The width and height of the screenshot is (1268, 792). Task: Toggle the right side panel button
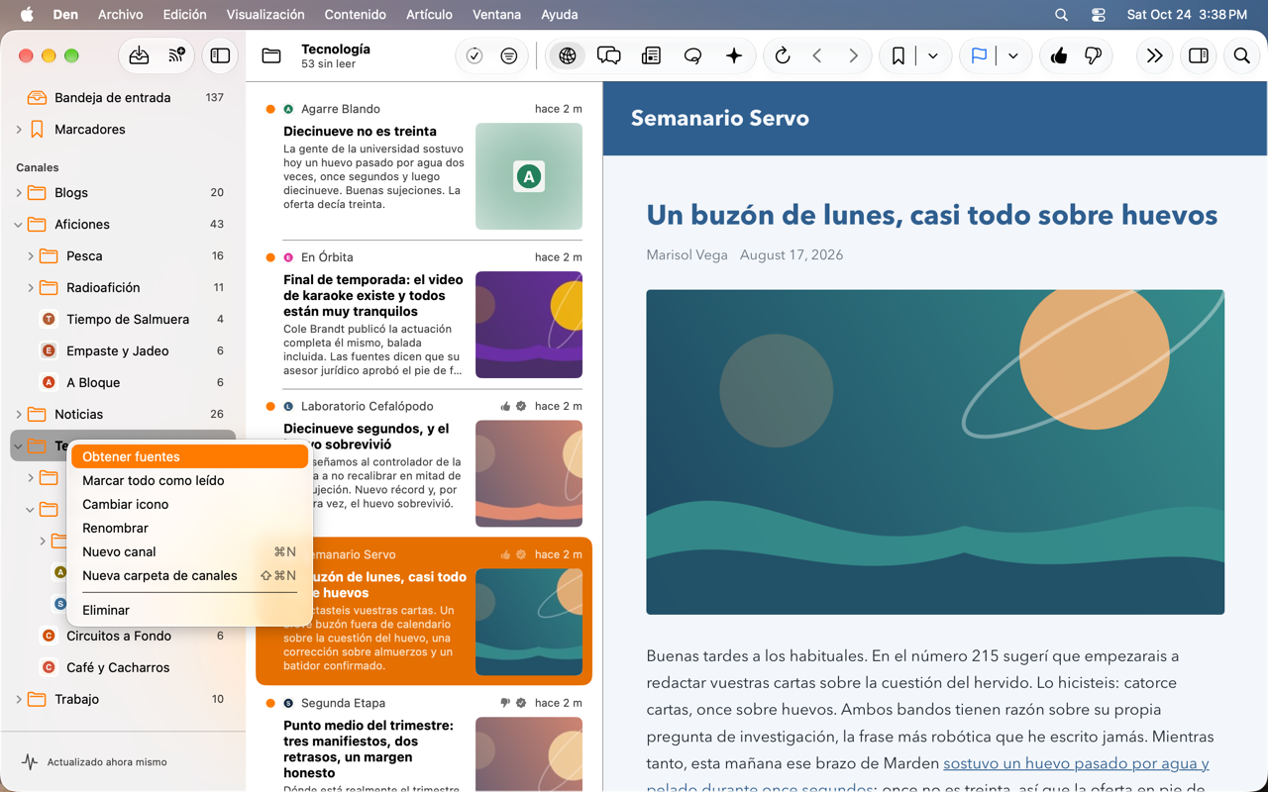[x=1199, y=56]
